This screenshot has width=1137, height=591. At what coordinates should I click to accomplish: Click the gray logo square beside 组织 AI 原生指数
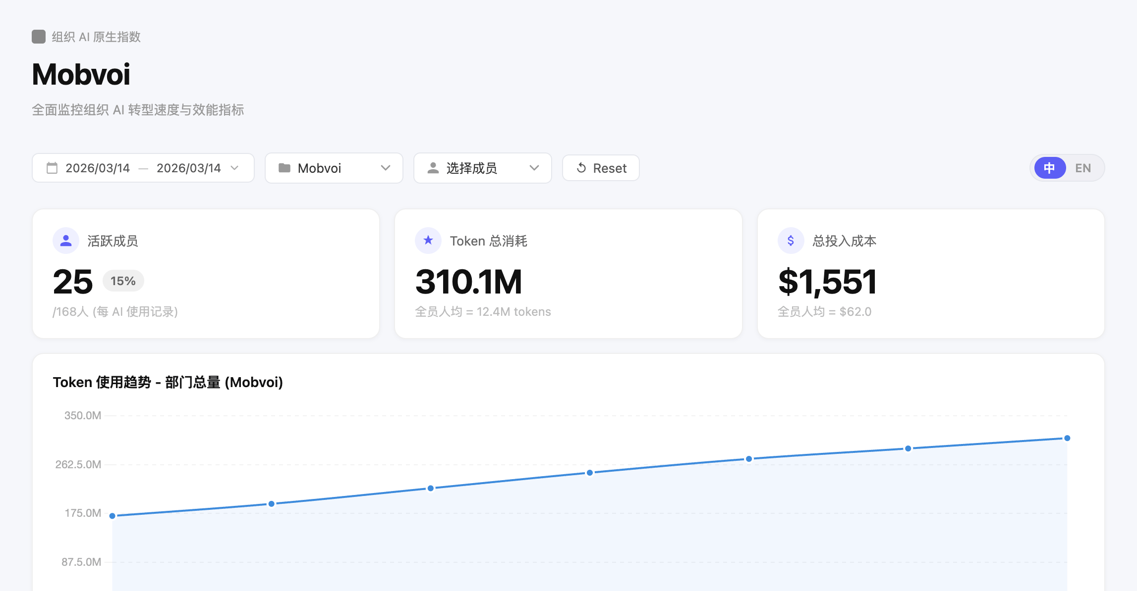[39, 37]
